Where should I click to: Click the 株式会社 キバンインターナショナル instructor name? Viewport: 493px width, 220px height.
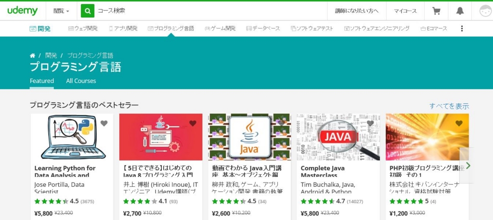(425, 188)
